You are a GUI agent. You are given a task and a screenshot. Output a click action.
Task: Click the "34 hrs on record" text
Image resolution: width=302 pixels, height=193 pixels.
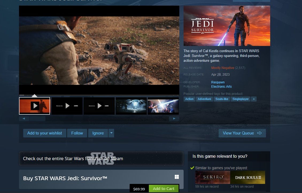pyautogui.click(x=242, y=187)
